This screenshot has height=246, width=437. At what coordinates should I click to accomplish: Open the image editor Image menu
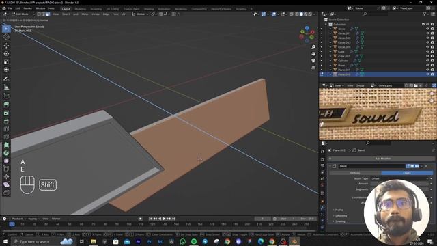click(x=360, y=85)
